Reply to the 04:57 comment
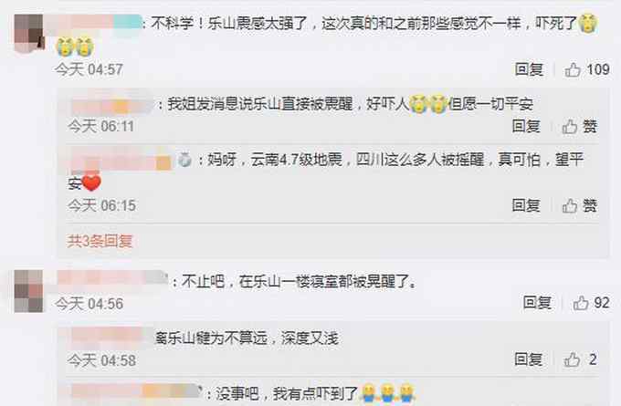 pos(529,69)
